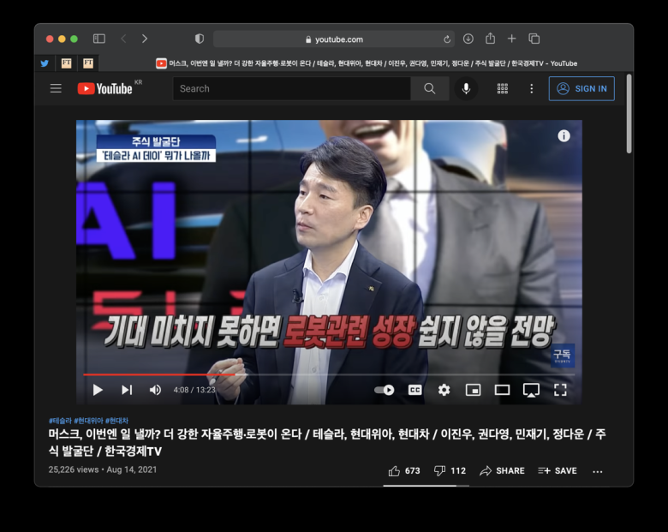
Task: Click the page vertical scrollbar
Action: 629,114
